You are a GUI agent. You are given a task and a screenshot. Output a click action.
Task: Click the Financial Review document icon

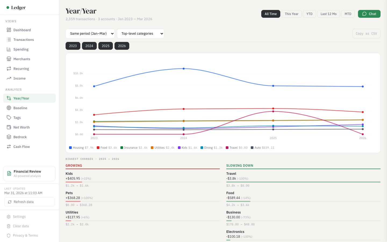tap(9, 173)
